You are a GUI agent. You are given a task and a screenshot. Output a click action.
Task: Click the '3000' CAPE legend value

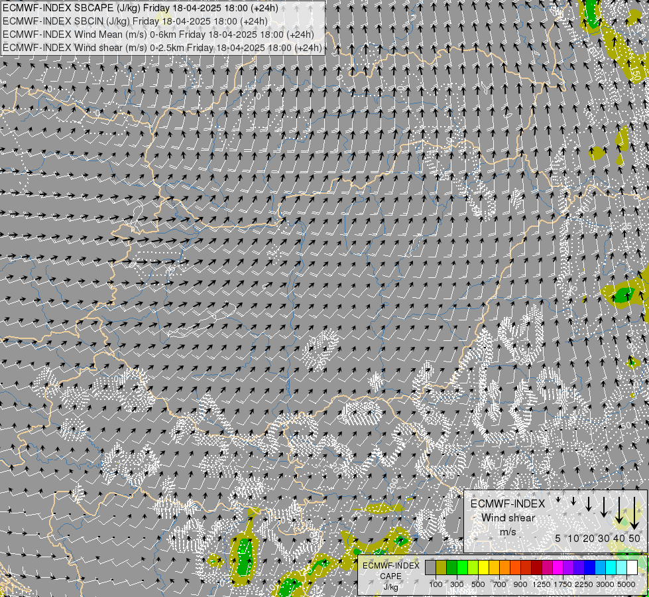click(605, 584)
